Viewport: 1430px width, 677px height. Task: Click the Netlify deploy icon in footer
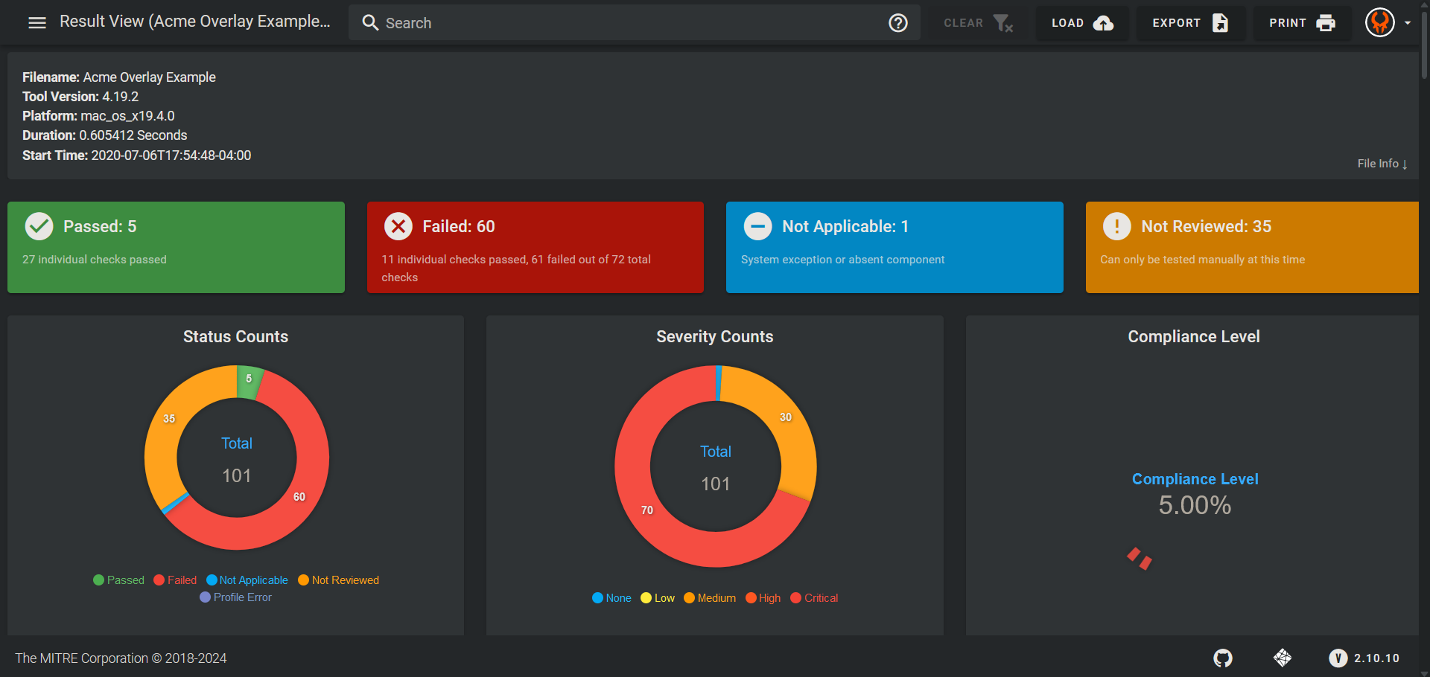(1283, 658)
